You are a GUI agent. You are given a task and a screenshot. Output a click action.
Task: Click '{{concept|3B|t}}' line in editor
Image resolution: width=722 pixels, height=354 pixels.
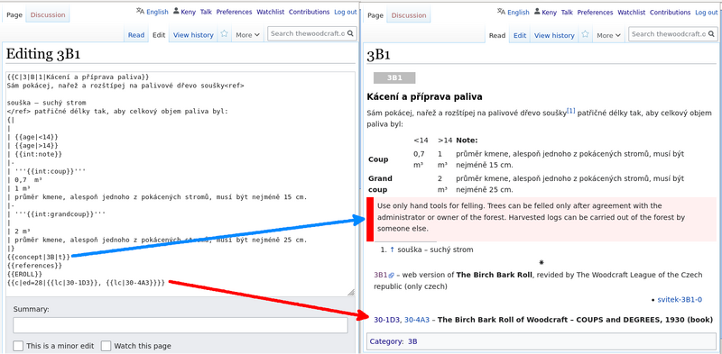click(x=39, y=257)
